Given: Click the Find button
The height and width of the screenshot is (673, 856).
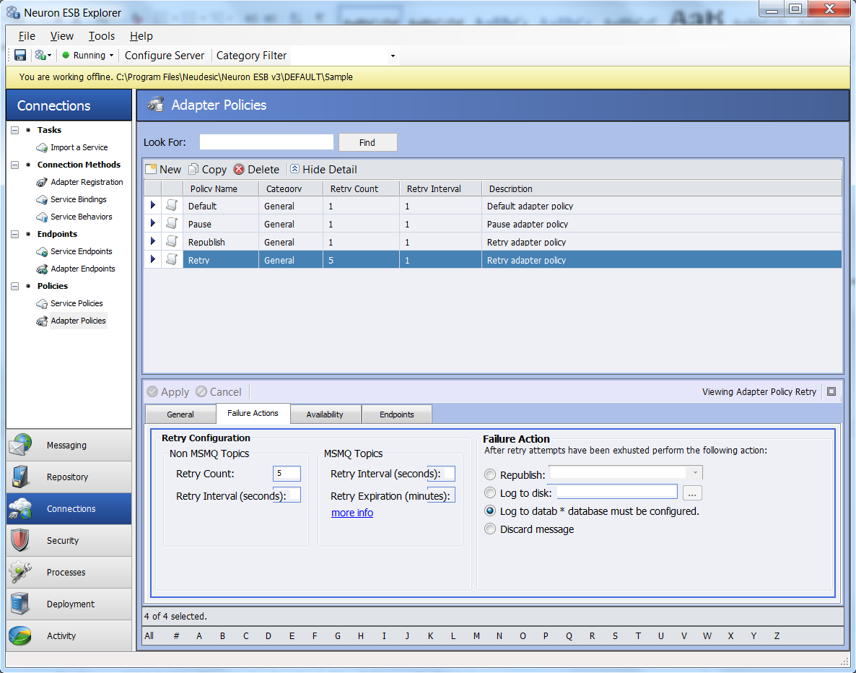Looking at the screenshot, I should coord(367,142).
